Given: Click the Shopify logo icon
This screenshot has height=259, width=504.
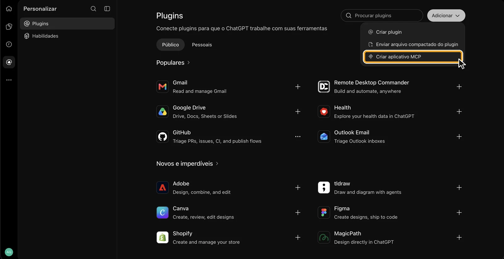Looking at the screenshot, I should click(163, 237).
